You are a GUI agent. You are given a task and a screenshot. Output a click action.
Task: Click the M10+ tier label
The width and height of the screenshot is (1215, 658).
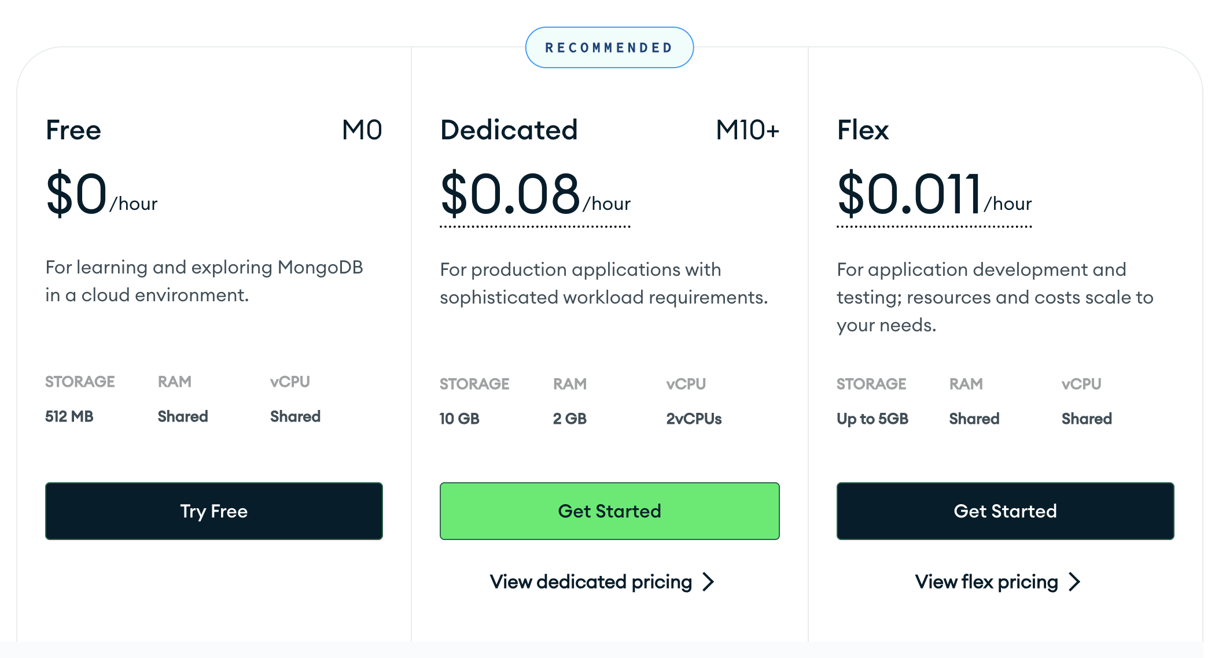tap(748, 130)
